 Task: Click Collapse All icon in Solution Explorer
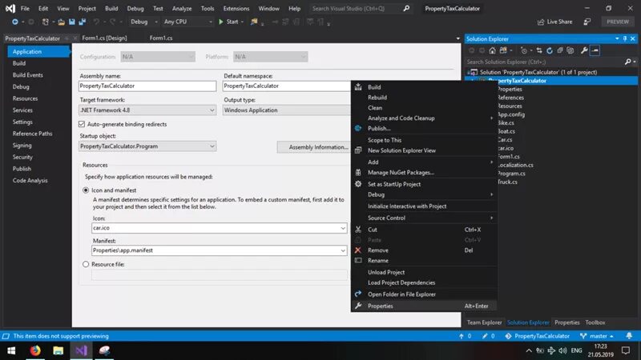coord(560,50)
